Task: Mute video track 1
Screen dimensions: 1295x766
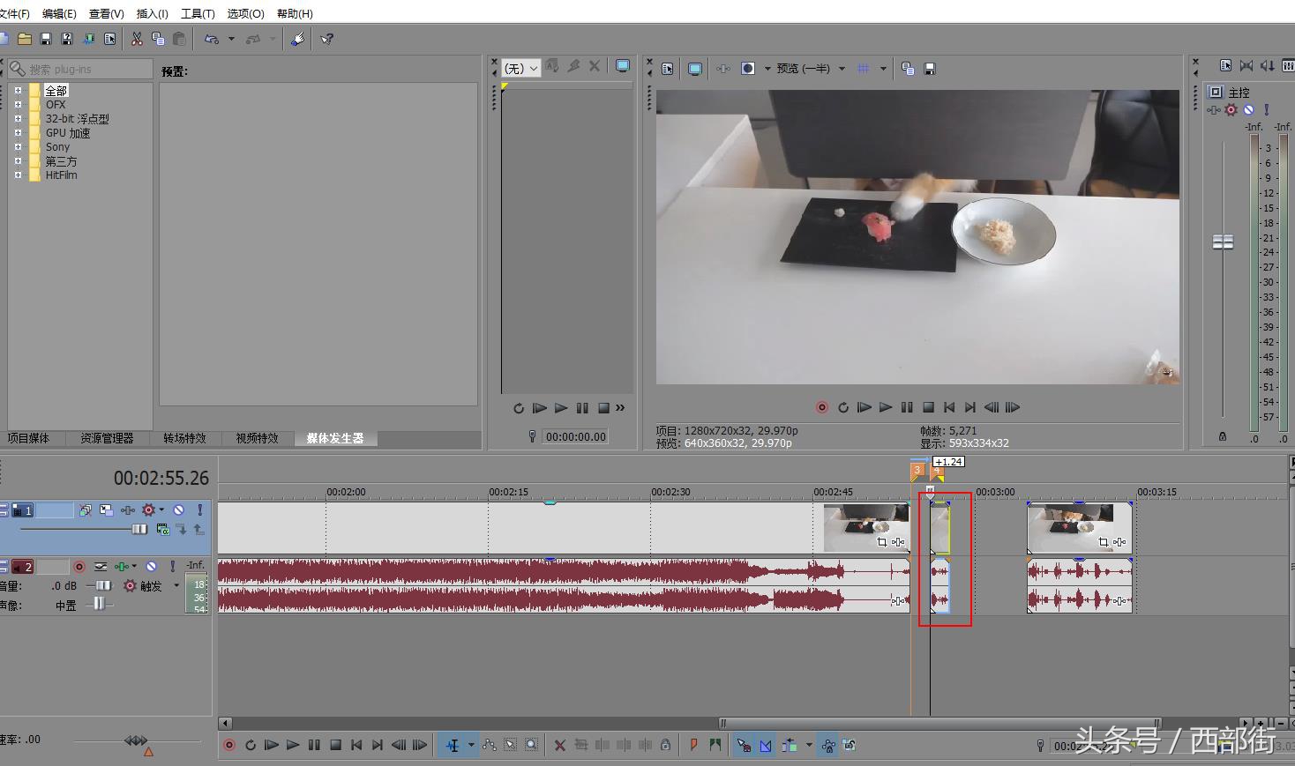Action: pyautogui.click(x=179, y=509)
